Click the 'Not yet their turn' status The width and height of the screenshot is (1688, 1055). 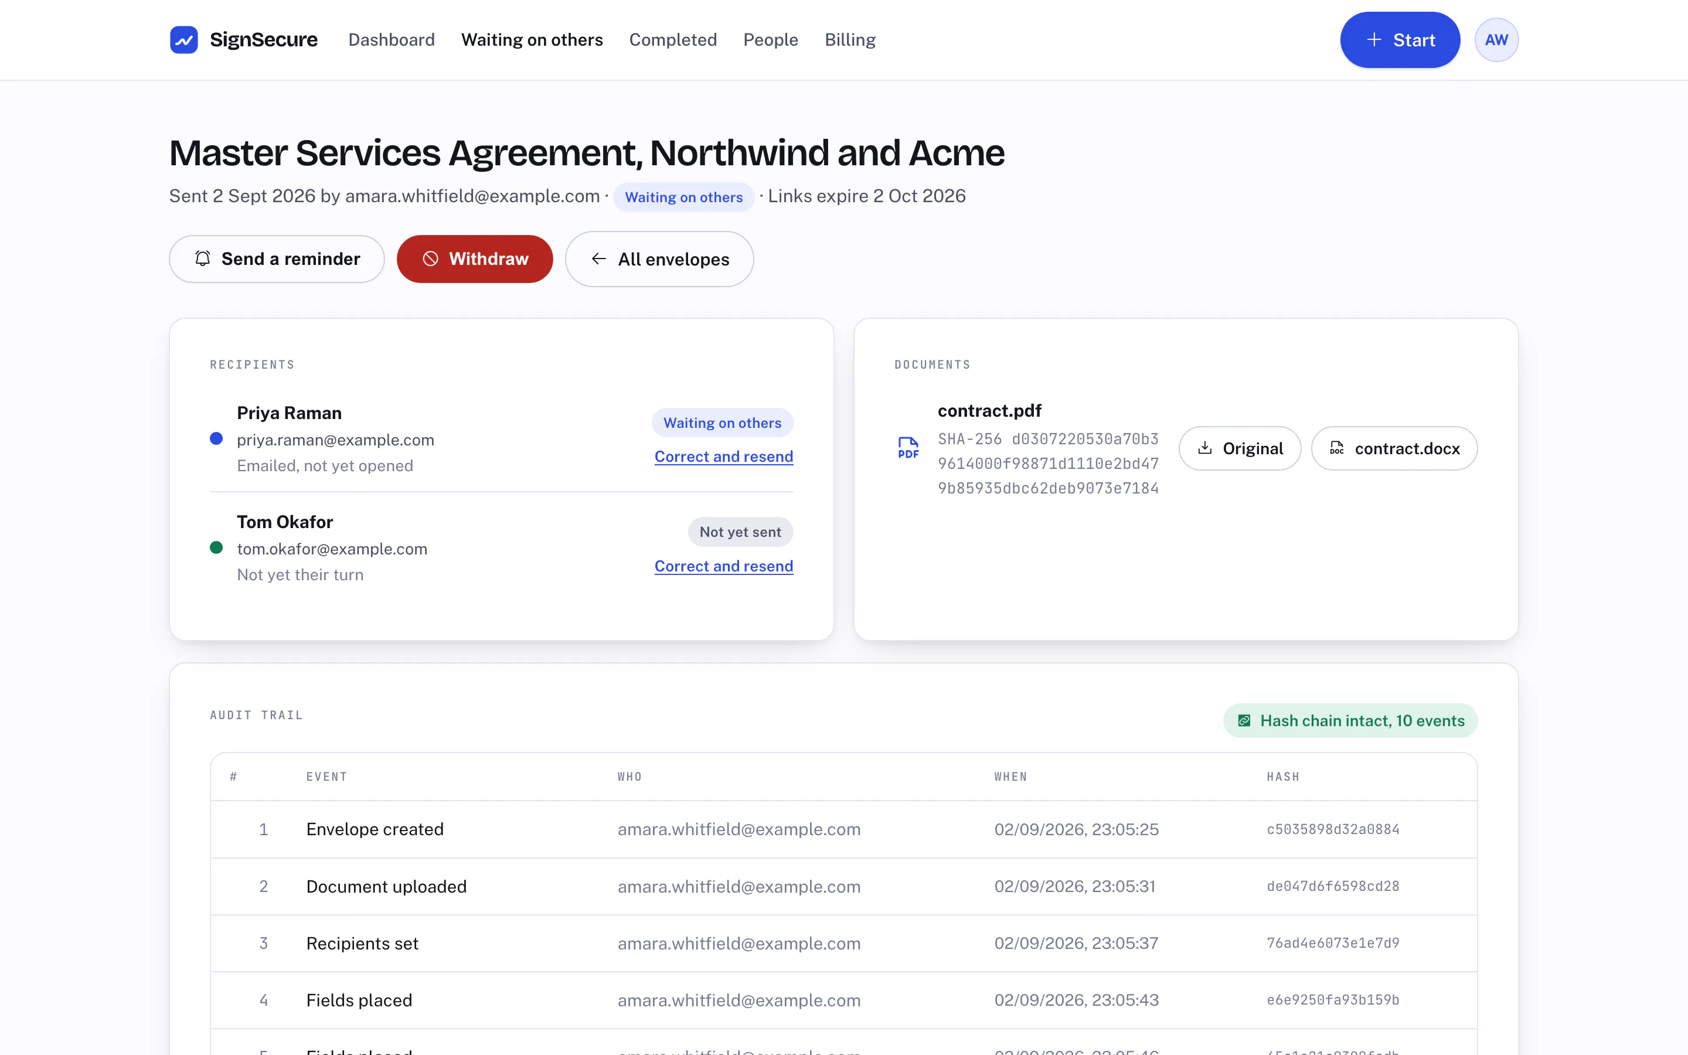click(x=300, y=574)
